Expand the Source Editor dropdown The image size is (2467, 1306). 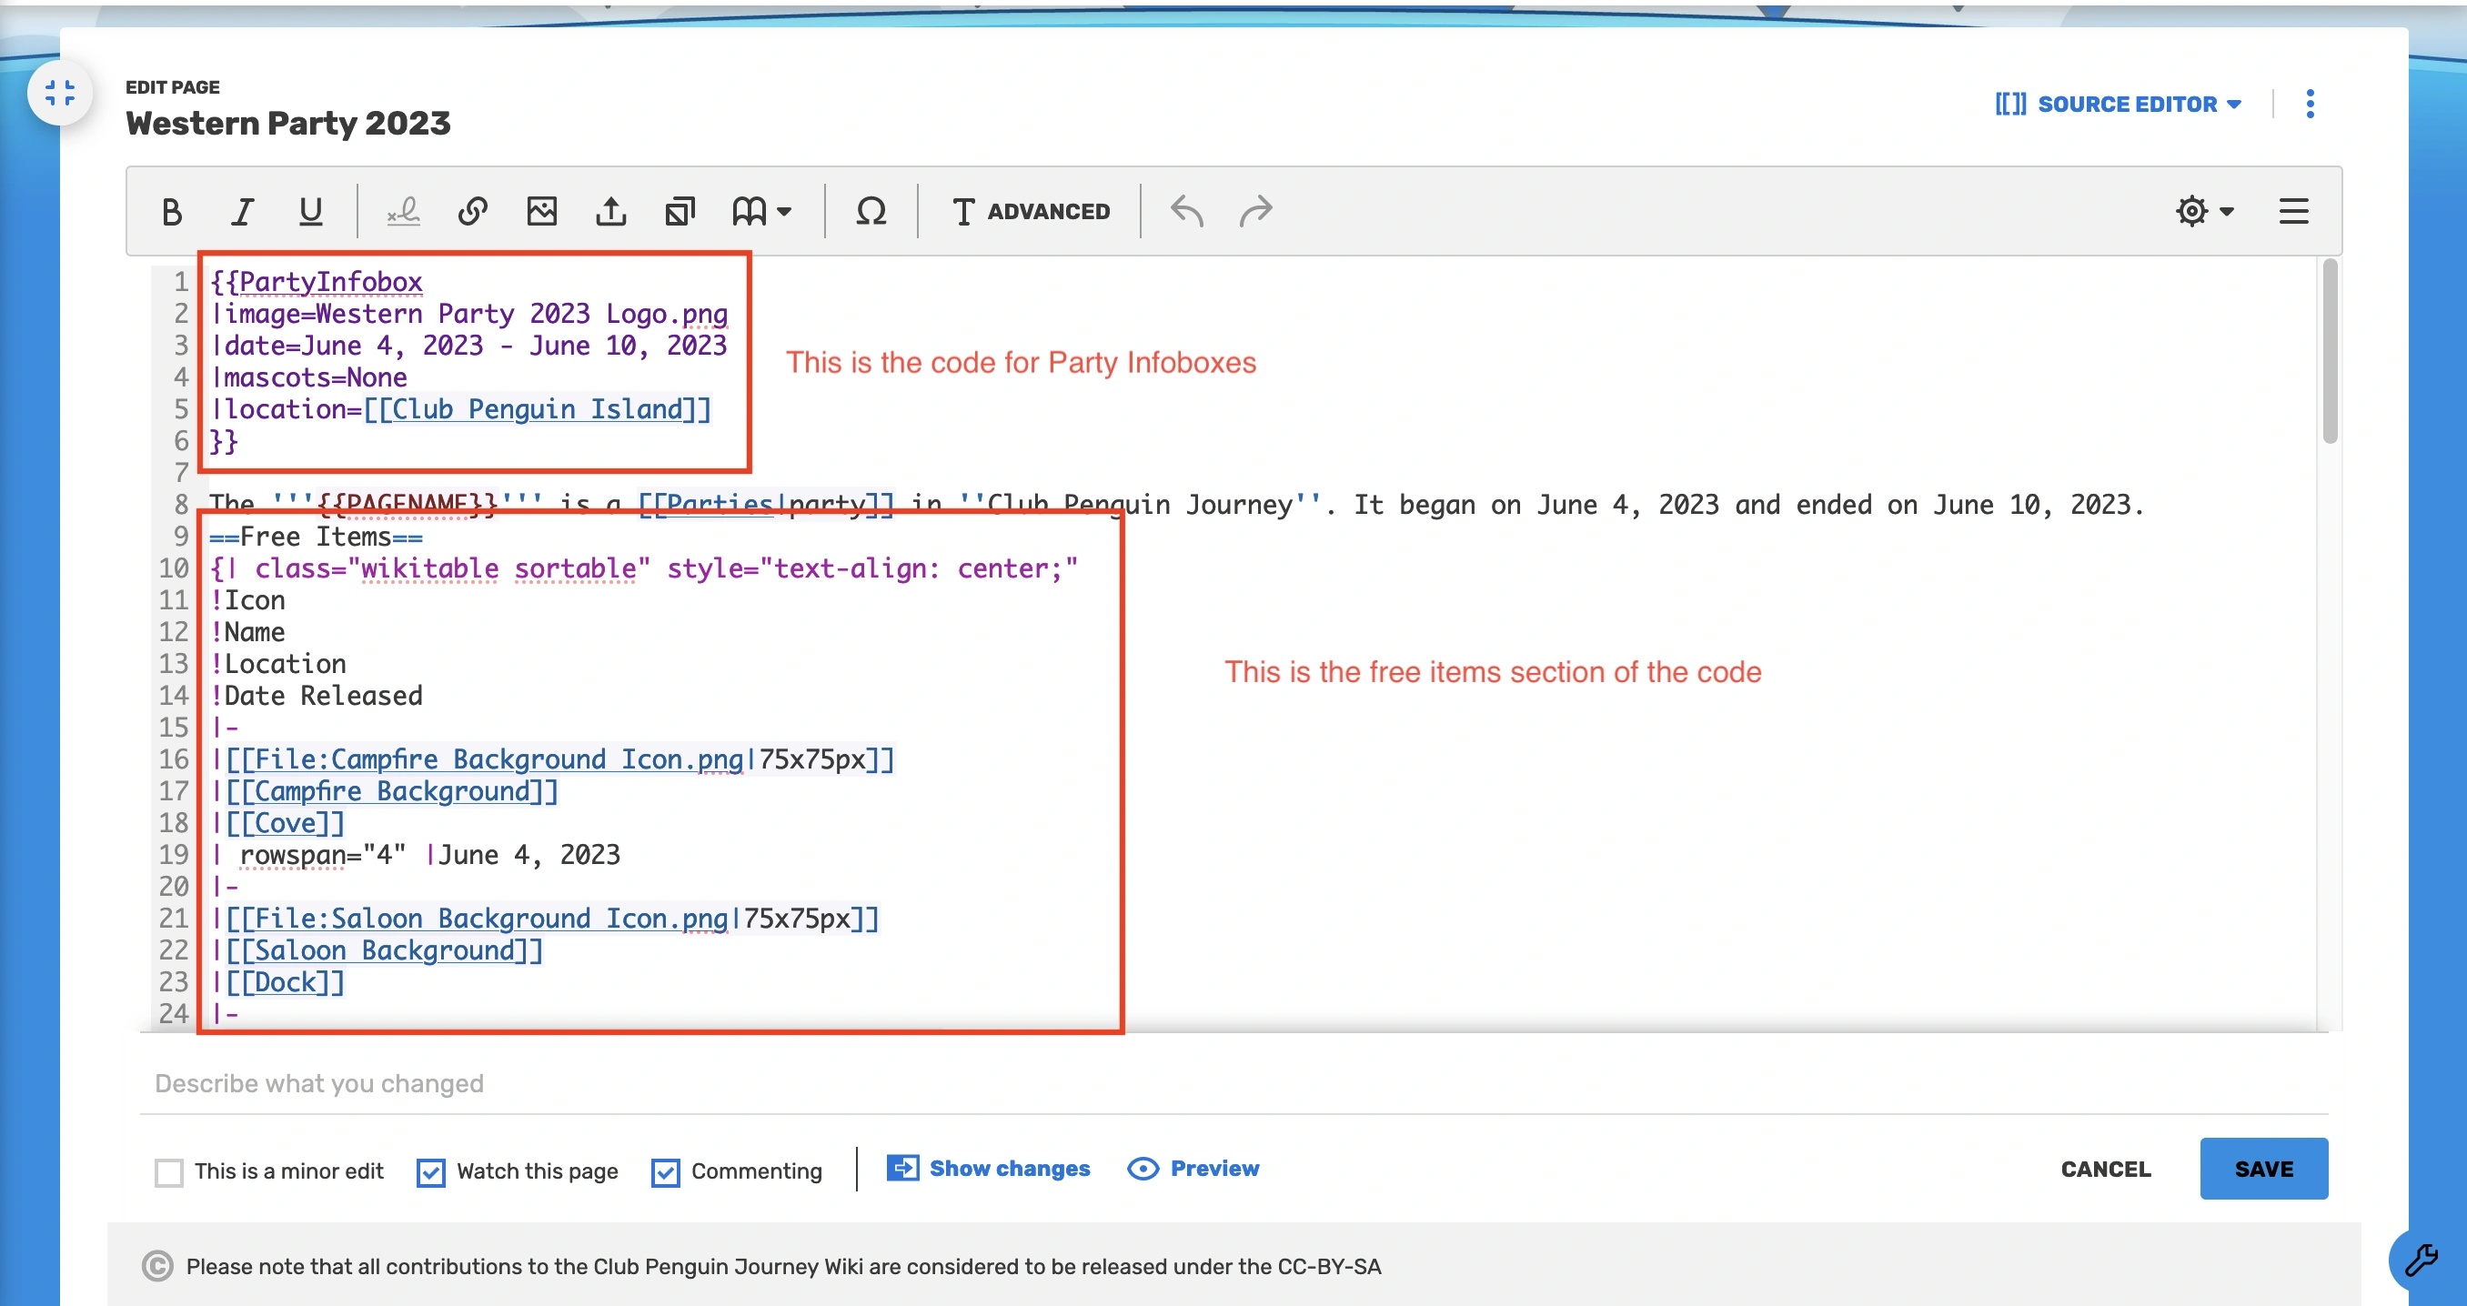click(x=2119, y=104)
